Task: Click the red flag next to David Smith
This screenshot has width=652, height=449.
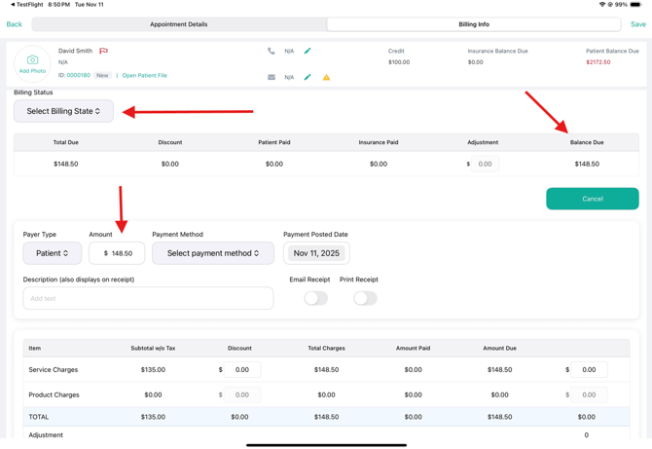Action: (x=103, y=51)
